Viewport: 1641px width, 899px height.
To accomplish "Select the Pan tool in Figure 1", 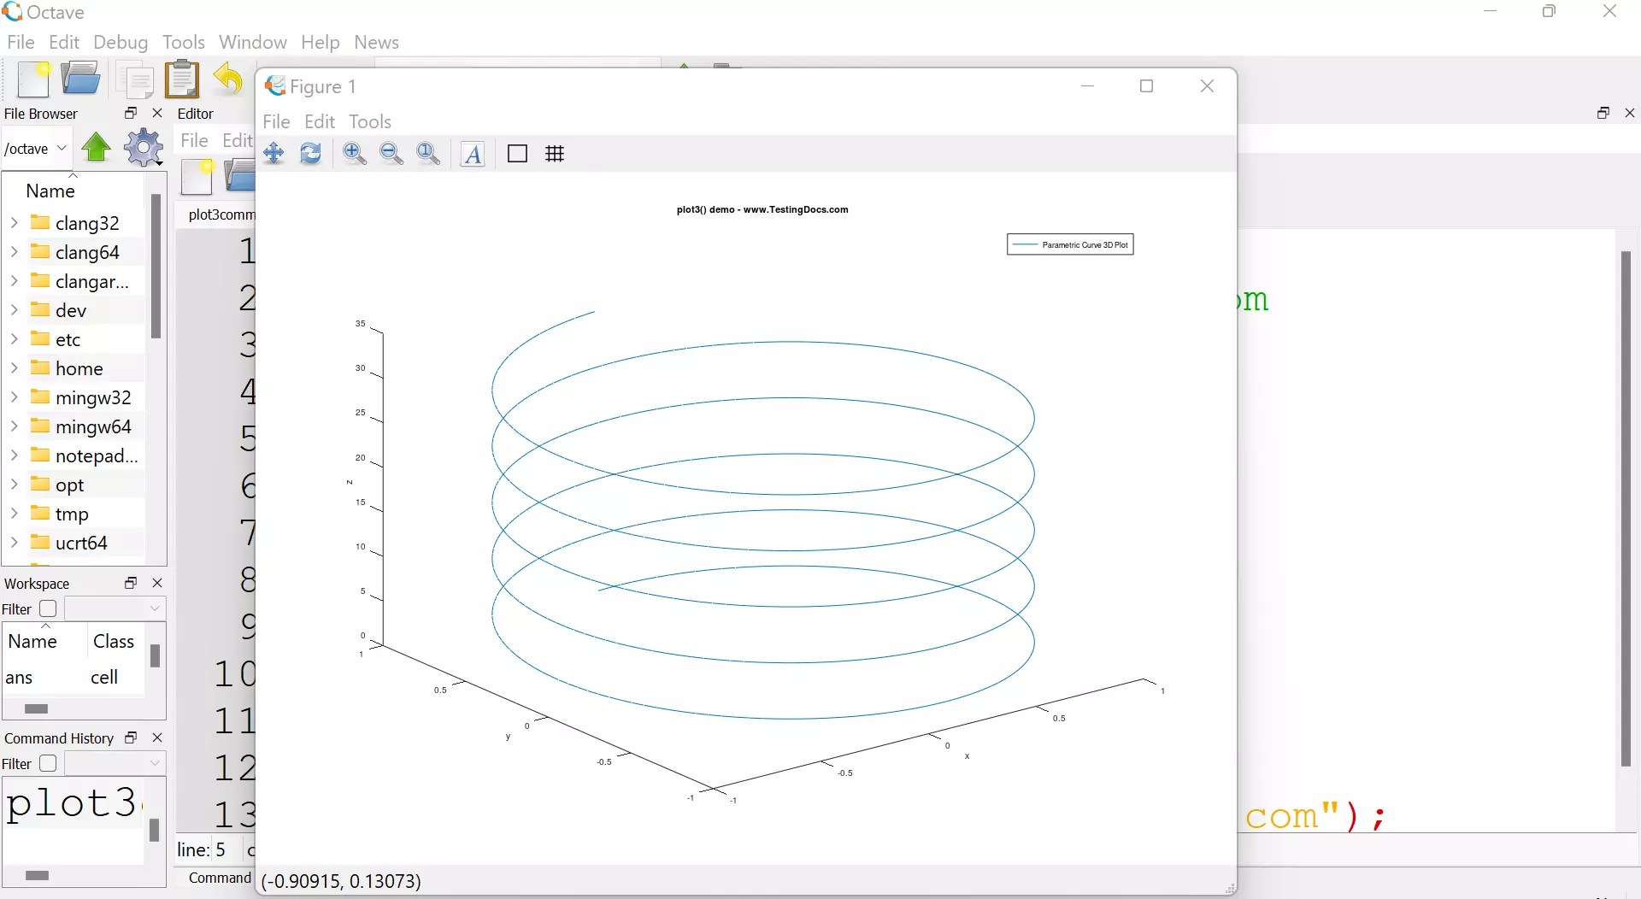I will [273, 154].
